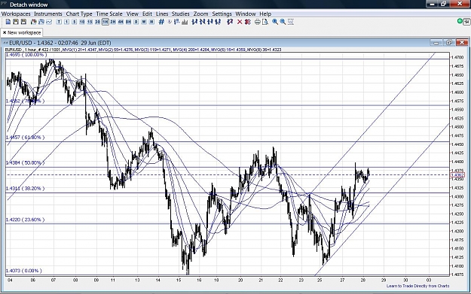Click the edit line pencil icon
The height and width of the screenshot is (294, 471).
pyautogui.click(x=230, y=22)
